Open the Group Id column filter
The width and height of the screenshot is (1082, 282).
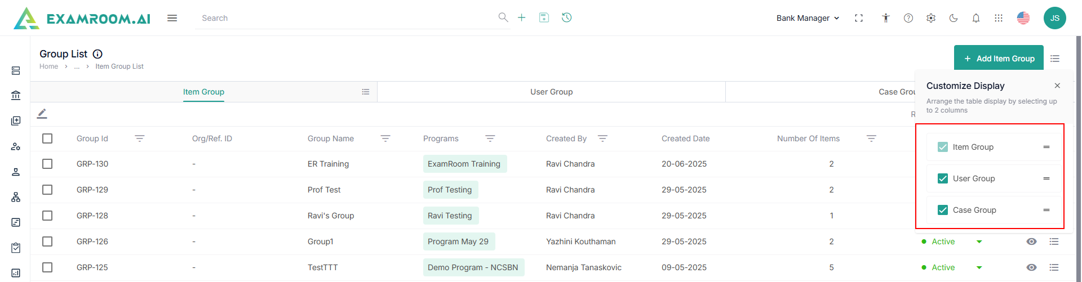tap(140, 138)
